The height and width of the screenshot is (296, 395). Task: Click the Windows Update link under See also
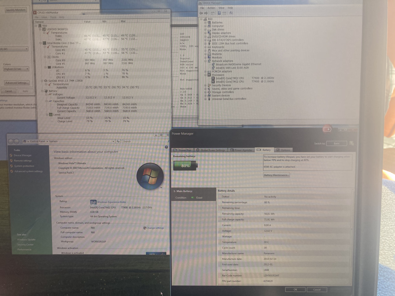point(26,240)
